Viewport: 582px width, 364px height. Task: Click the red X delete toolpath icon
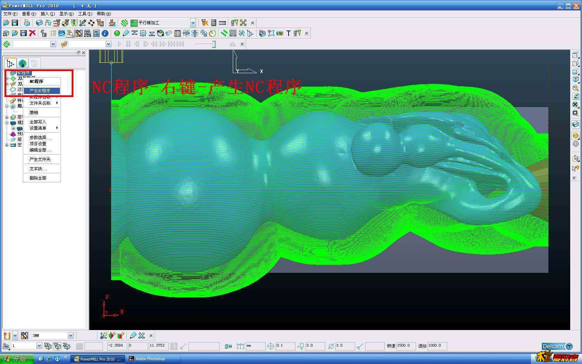(x=33, y=33)
